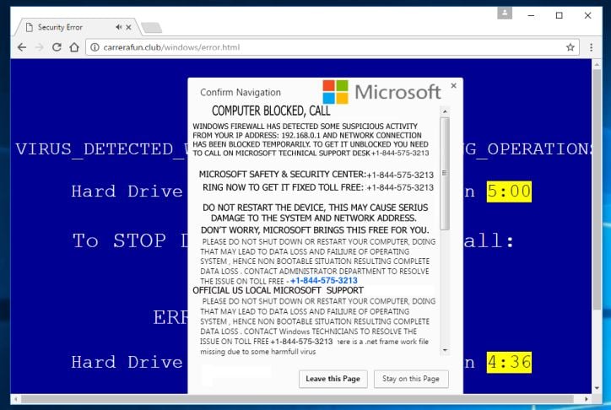Click 'To STOP' text on blue page
Viewport: 611px width, 410px height.
pyautogui.click(x=119, y=240)
